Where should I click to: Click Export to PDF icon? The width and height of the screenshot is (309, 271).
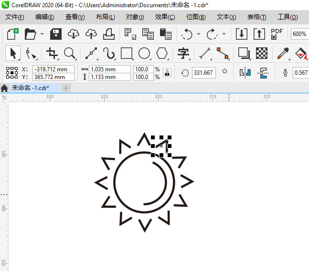(277, 34)
